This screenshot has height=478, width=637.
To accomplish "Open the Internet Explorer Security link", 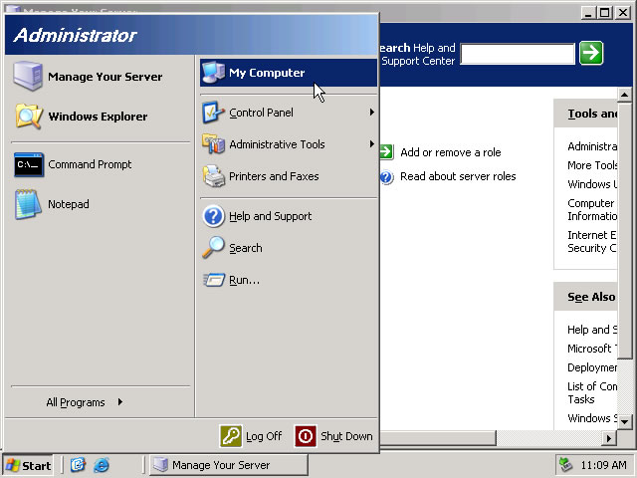I will pyautogui.click(x=592, y=241).
